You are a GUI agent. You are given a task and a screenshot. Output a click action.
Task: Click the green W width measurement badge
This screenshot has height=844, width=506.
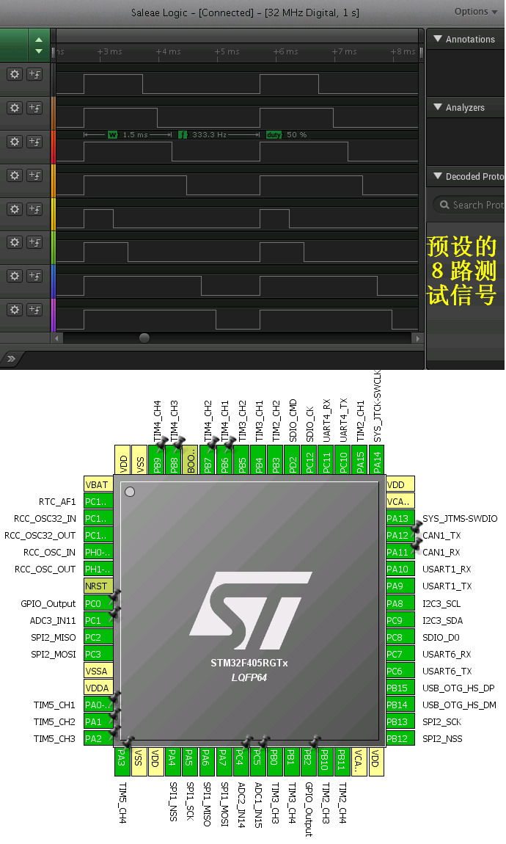(112, 134)
